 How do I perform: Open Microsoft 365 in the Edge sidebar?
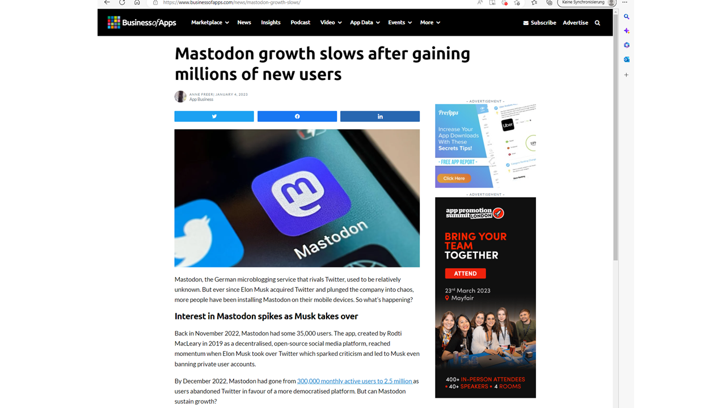[627, 45]
